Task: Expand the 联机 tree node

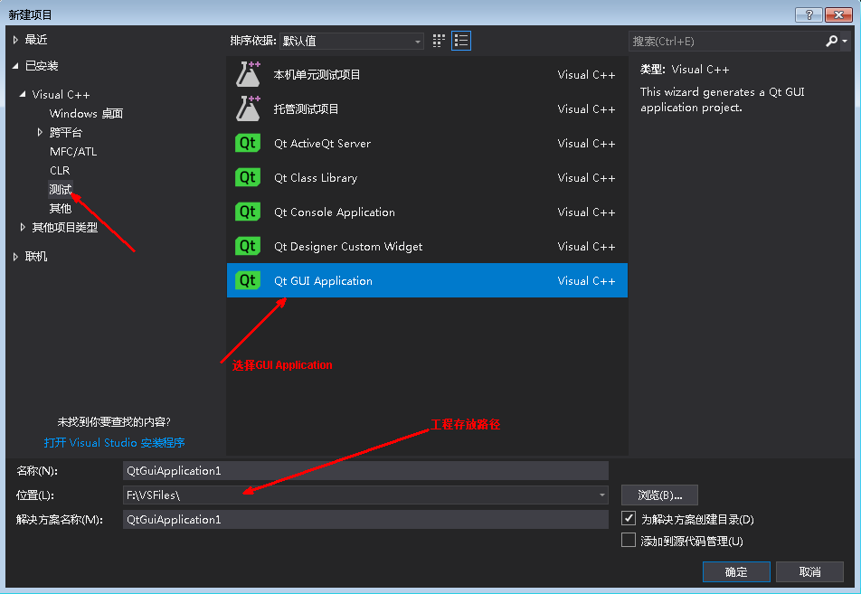Action: coord(15,257)
